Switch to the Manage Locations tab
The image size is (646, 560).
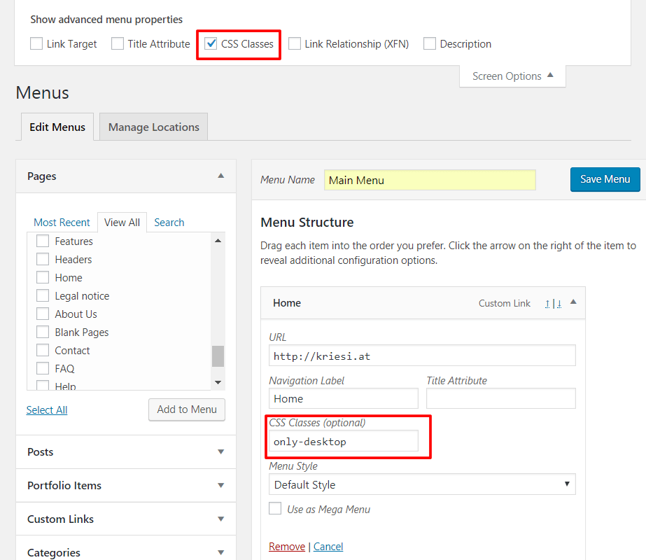point(153,127)
